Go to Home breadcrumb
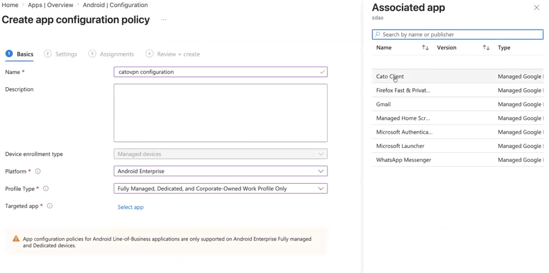This screenshot has width=549, height=273. pyautogui.click(x=10, y=5)
